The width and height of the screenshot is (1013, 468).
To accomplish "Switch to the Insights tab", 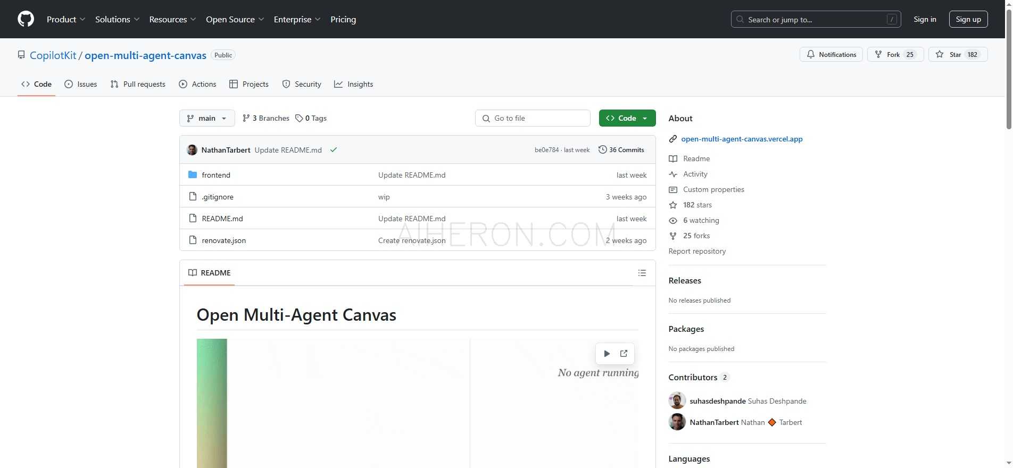I will 354,84.
